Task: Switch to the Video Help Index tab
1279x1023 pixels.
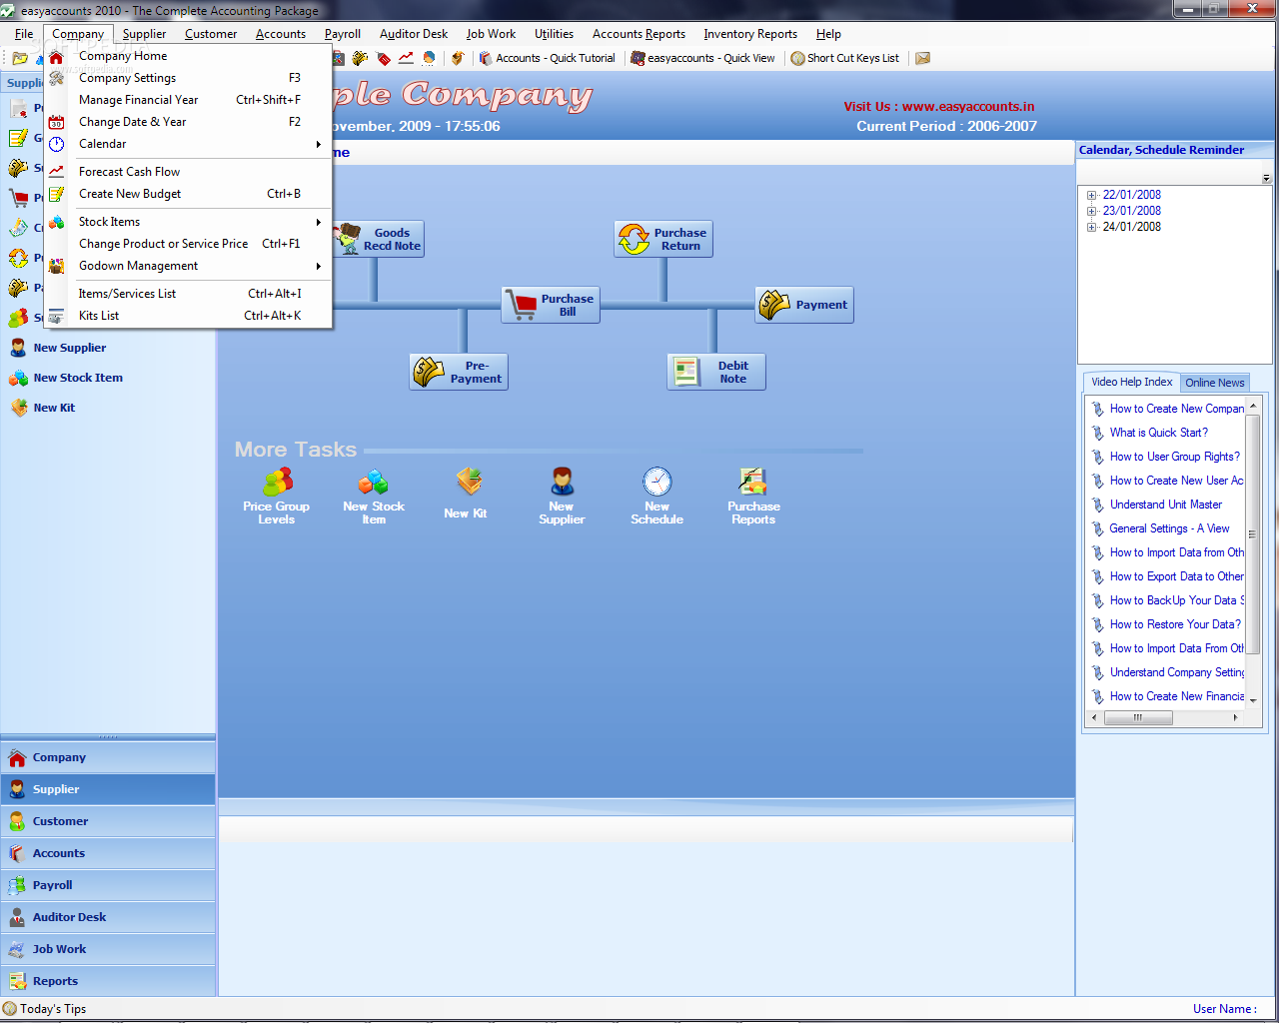Action: (1132, 382)
